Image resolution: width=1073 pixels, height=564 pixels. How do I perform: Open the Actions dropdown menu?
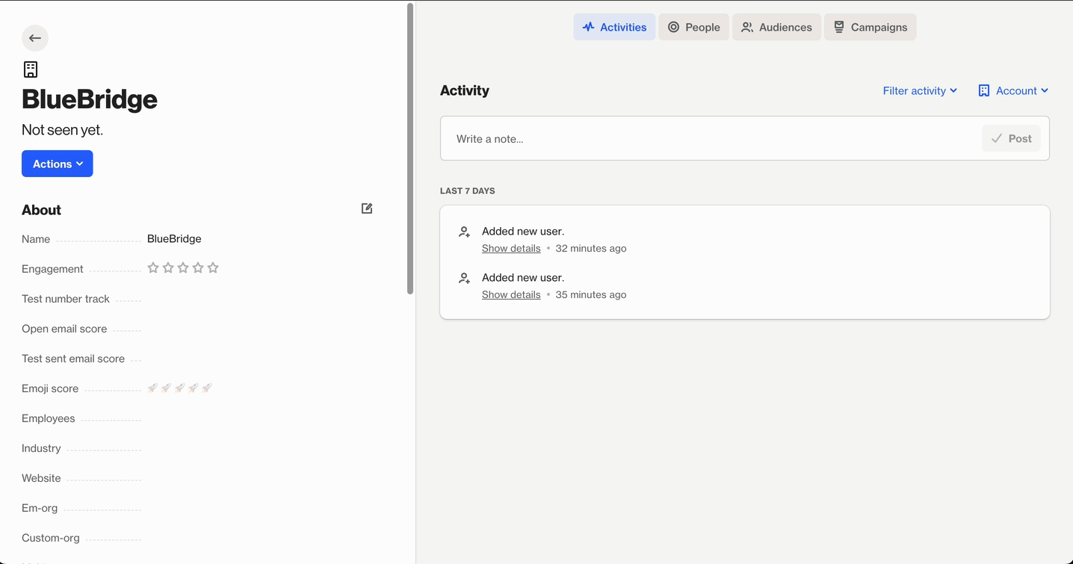[58, 164]
